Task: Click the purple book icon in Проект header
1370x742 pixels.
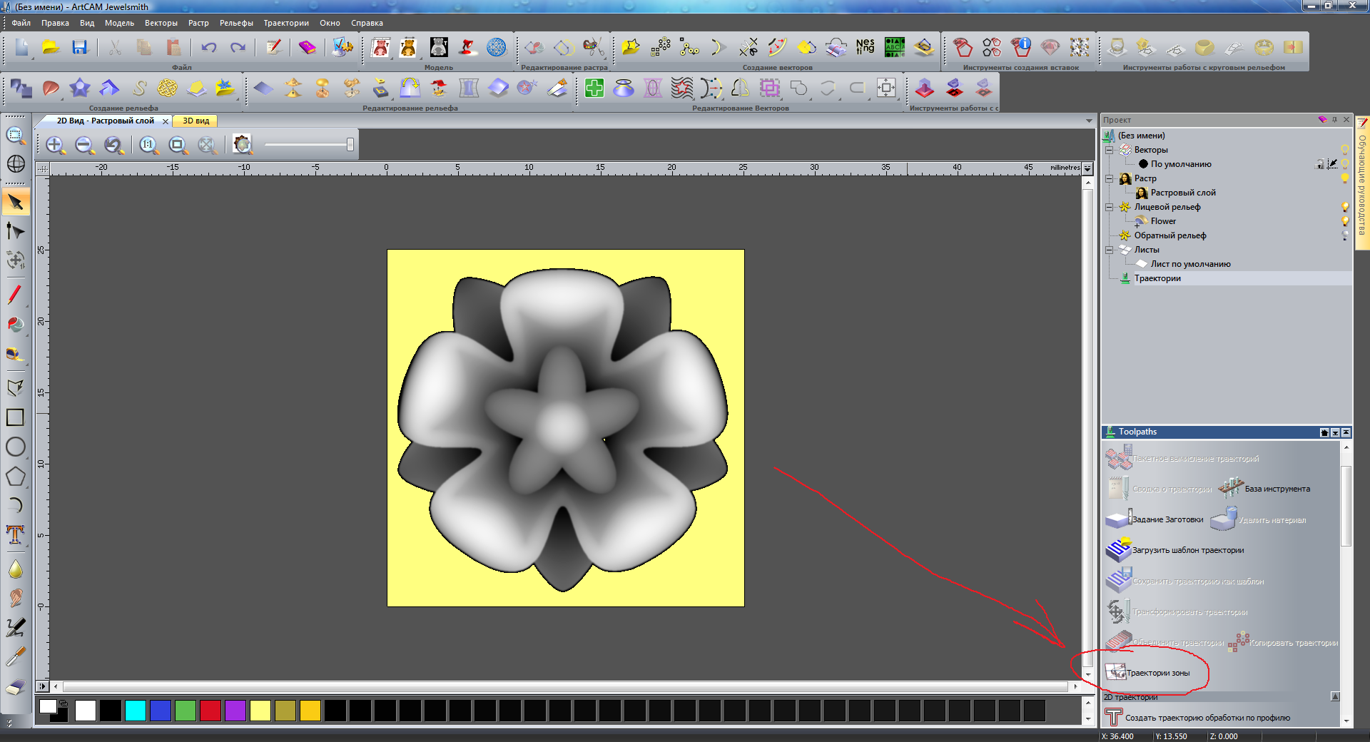Action: point(1322,120)
